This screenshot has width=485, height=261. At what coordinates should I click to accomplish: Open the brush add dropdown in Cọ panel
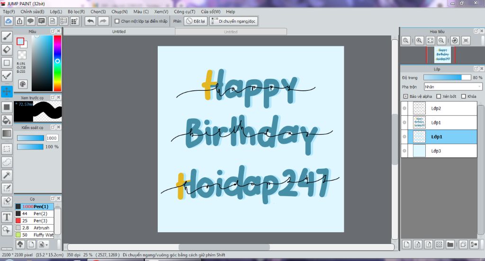point(43,244)
